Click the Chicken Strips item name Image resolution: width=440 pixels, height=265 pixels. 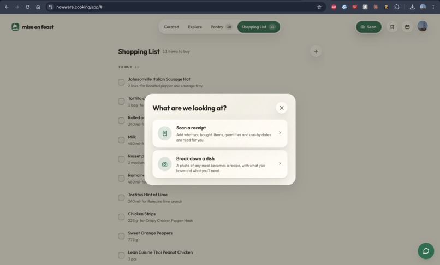click(x=142, y=214)
